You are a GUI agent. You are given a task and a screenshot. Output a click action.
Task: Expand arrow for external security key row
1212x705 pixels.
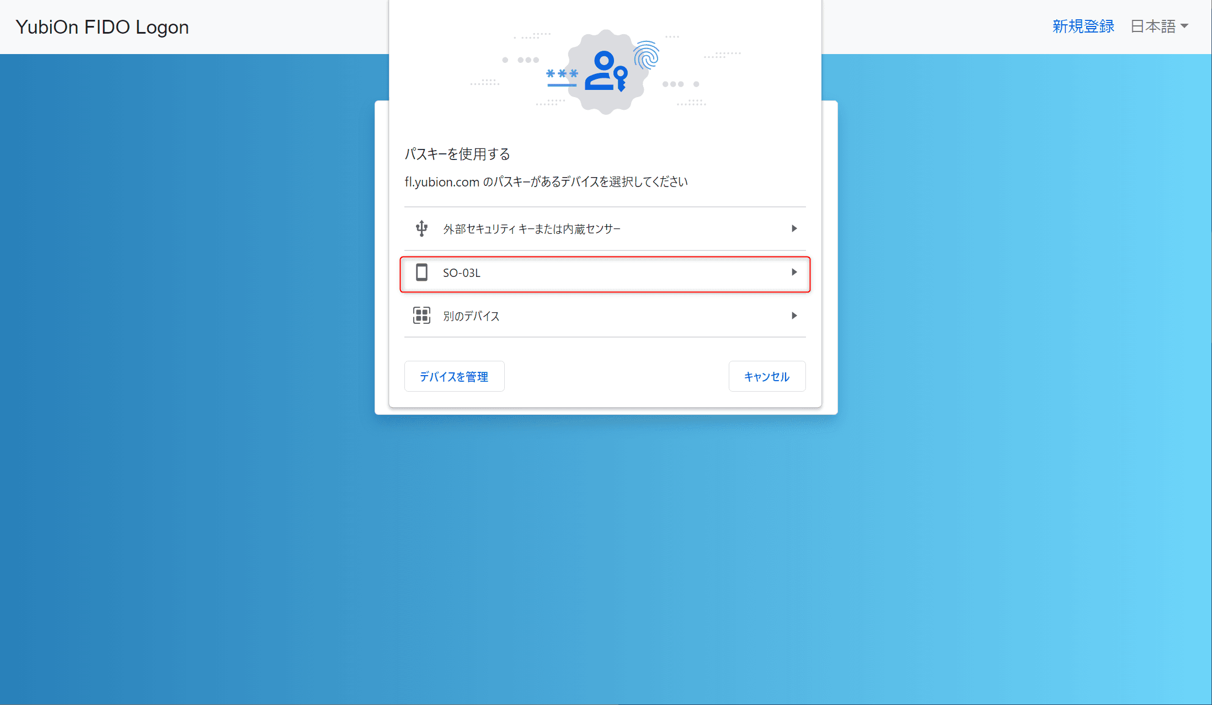[794, 228]
